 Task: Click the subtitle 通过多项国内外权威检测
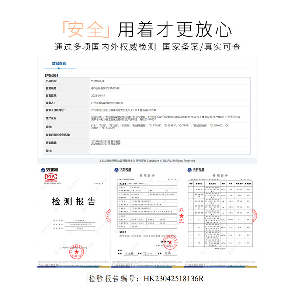click(x=105, y=47)
